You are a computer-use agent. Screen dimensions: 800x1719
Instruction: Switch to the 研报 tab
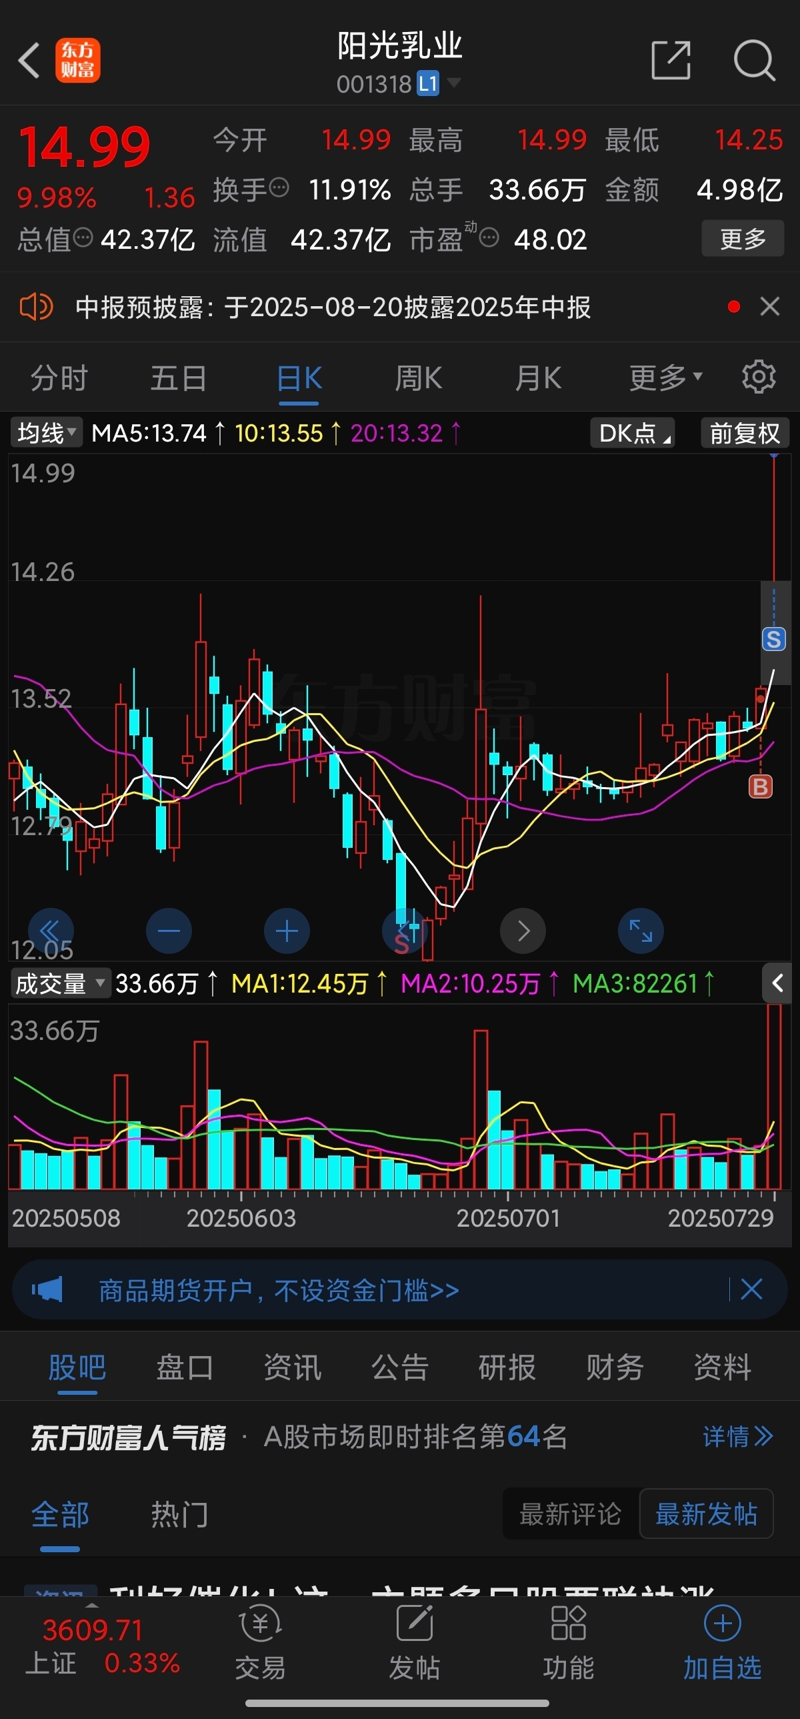507,1368
